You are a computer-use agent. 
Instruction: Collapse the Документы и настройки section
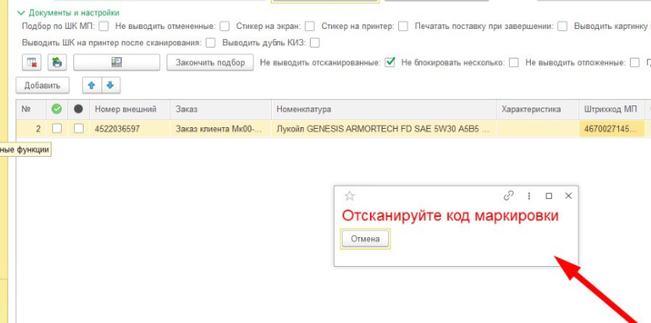(68, 12)
